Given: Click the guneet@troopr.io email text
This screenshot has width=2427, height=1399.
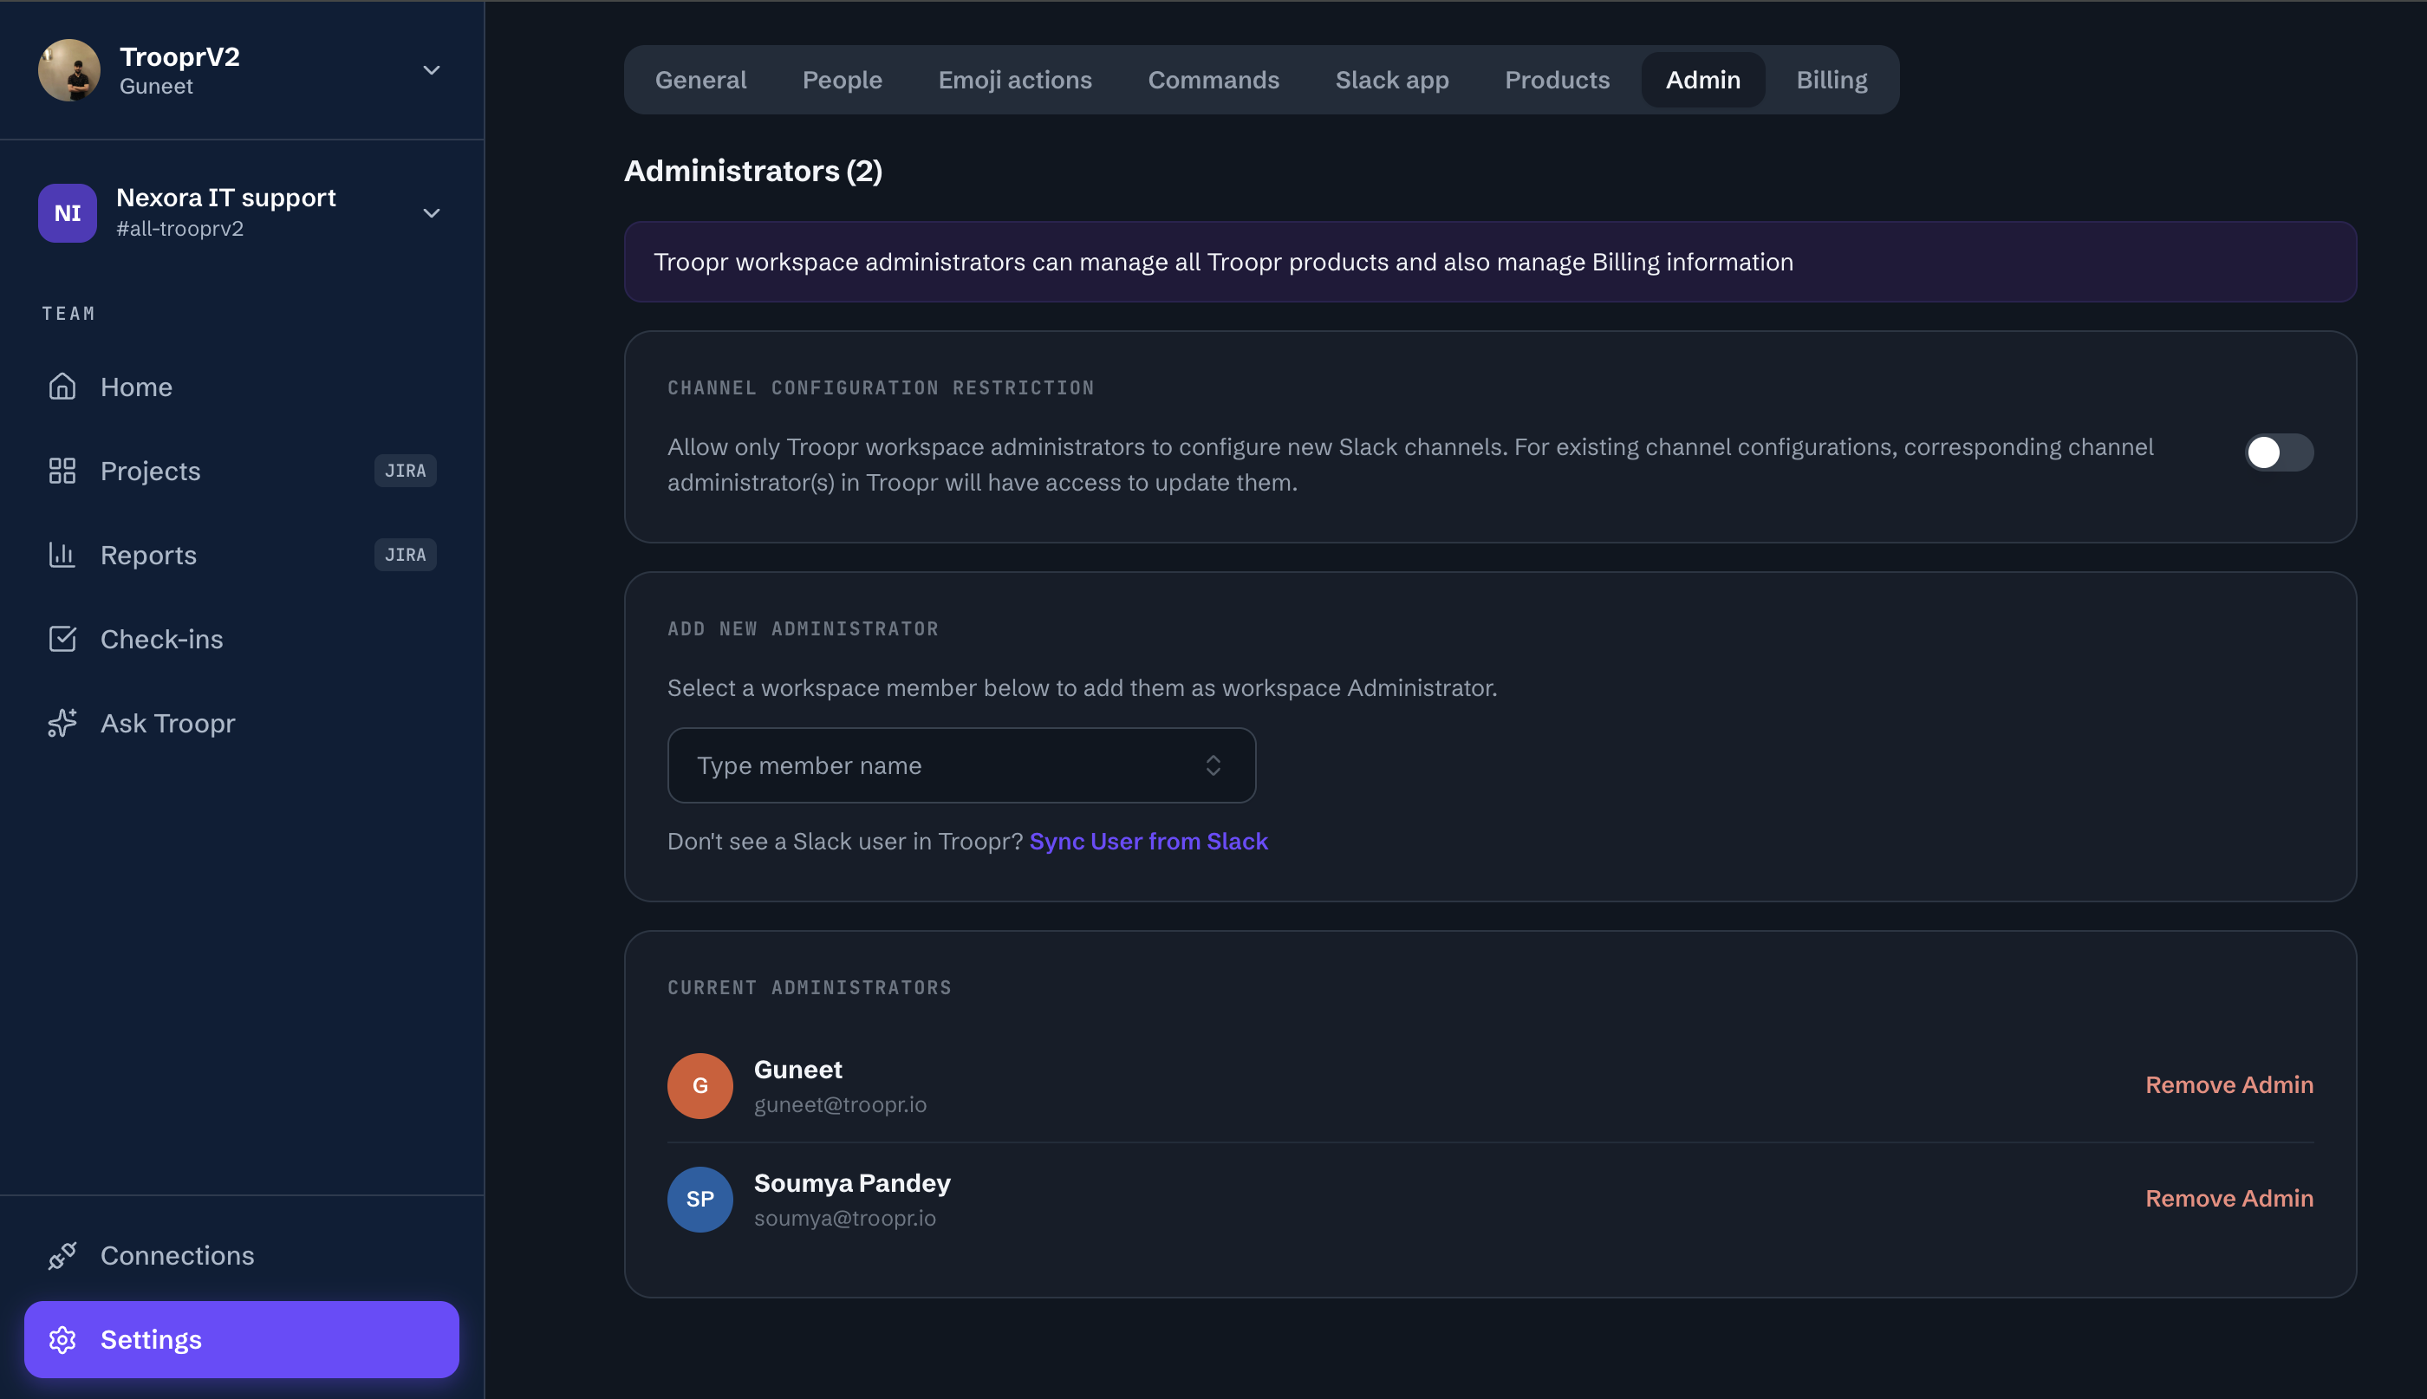Looking at the screenshot, I should coord(840,1105).
